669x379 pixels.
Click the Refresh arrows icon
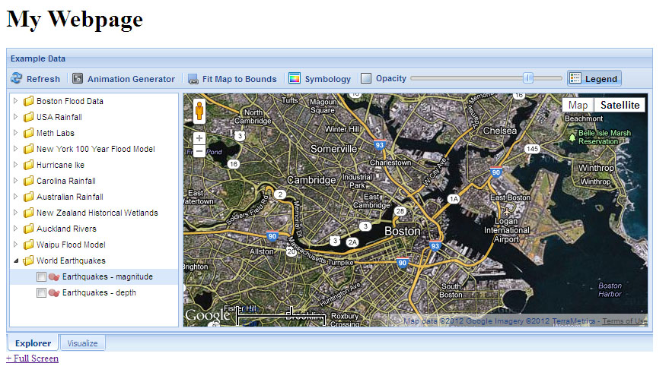(16, 78)
